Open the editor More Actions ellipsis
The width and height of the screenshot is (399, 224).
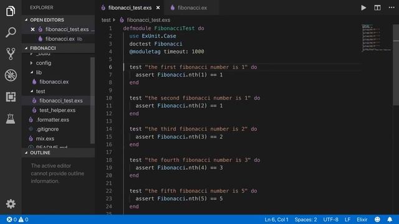click(x=392, y=7)
